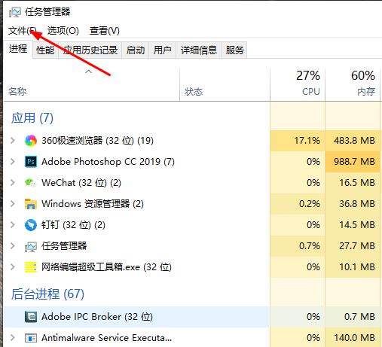Expand the 任务管理器 process row
The height and width of the screenshot is (347, 382).
point(13,245)
